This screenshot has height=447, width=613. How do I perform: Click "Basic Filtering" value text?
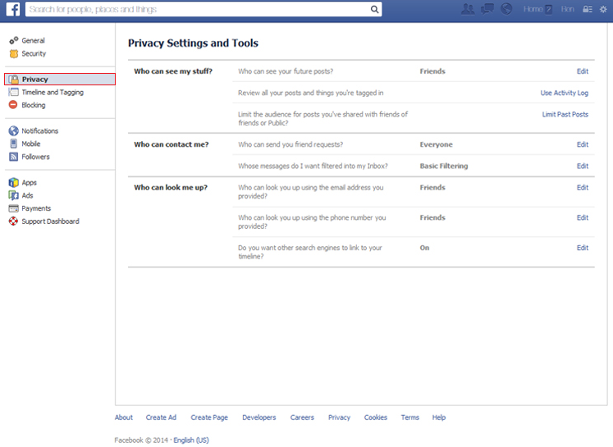(x=444, y=166)
